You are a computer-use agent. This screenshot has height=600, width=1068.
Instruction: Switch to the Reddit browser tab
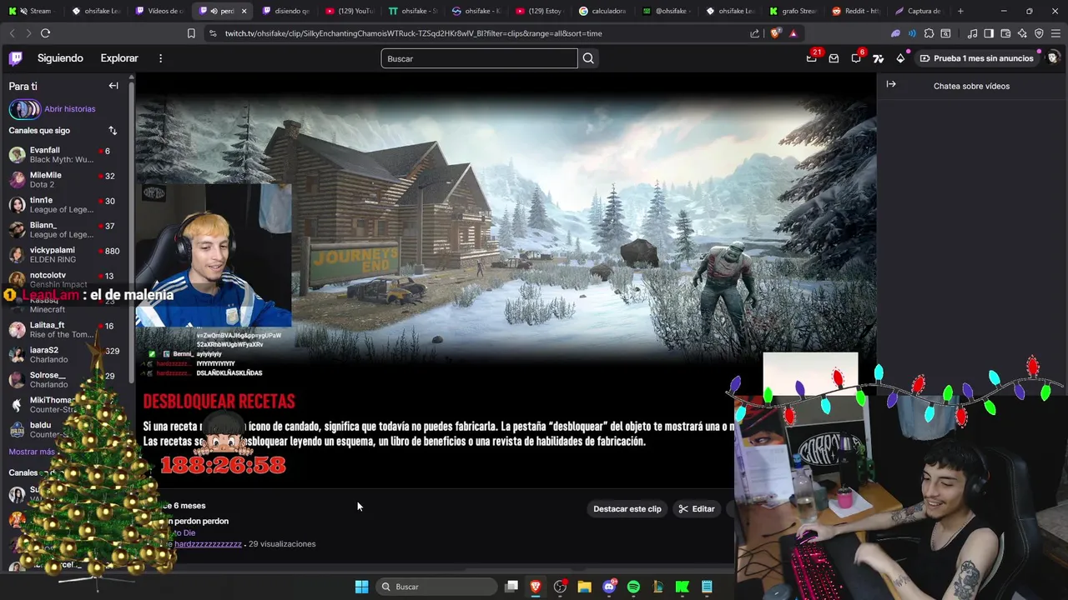point(856,11)
